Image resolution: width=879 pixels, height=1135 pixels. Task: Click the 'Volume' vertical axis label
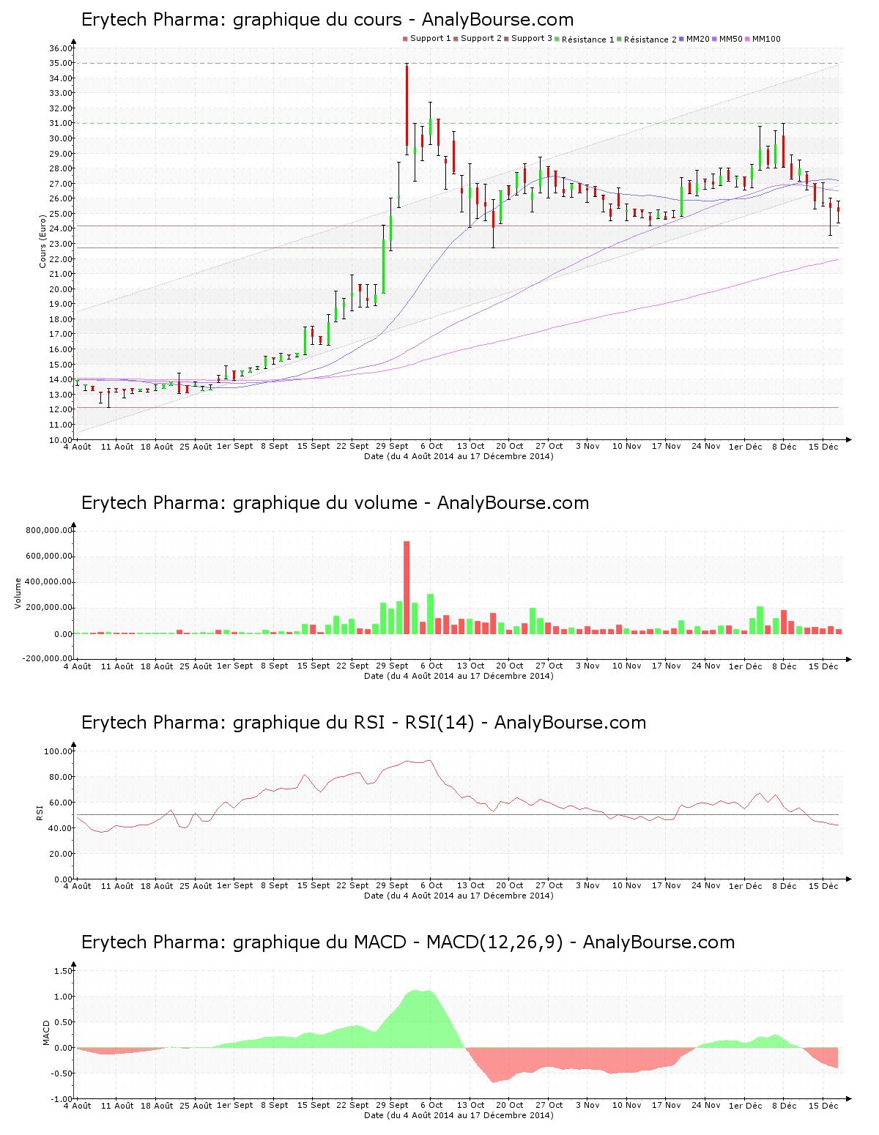[x=18, y=593]
